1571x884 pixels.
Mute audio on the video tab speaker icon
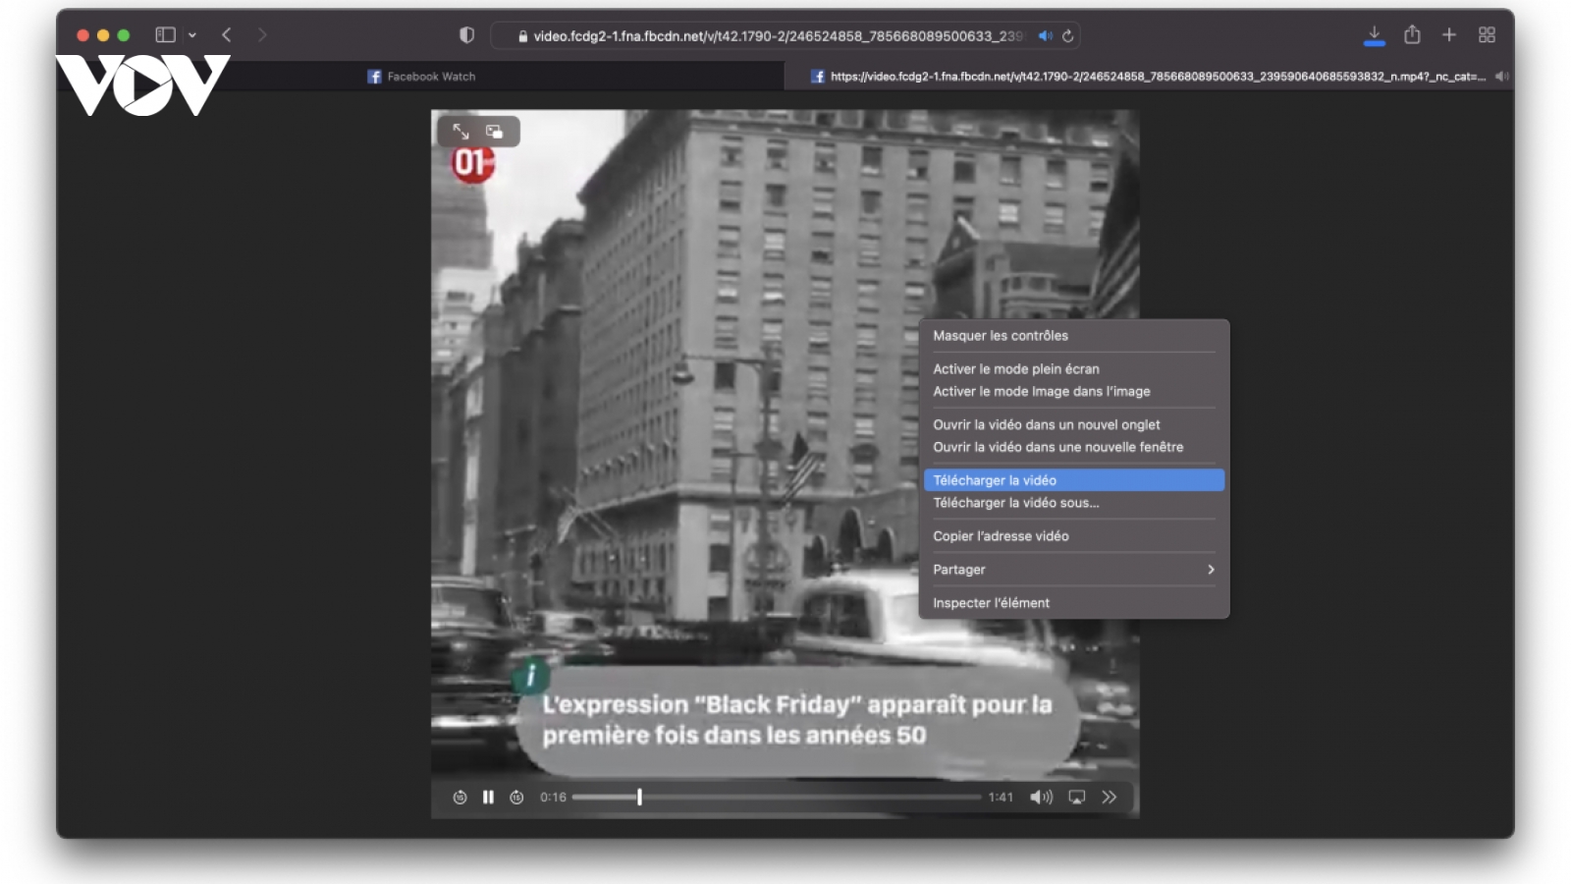(1501, 77)
